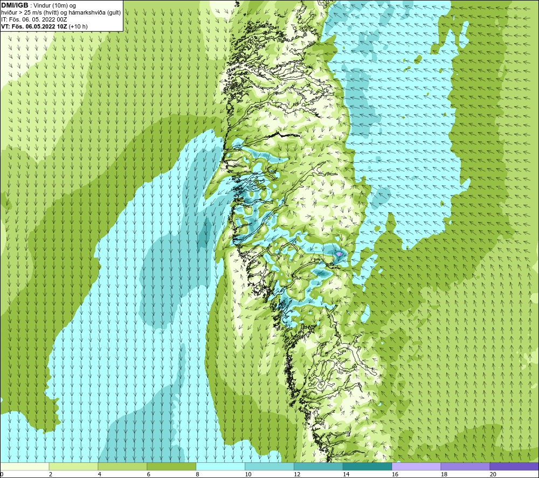Click the '(+10 h)' forecast offset text
This screenshot has width=539, height=478.
pos(78,26)
